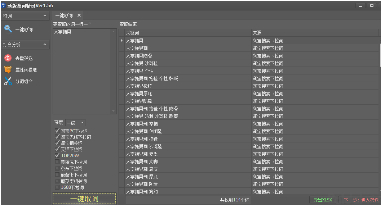Disable the TOP20W checkbox
This screenshot has width=381, height=205.
coord(57,155)
